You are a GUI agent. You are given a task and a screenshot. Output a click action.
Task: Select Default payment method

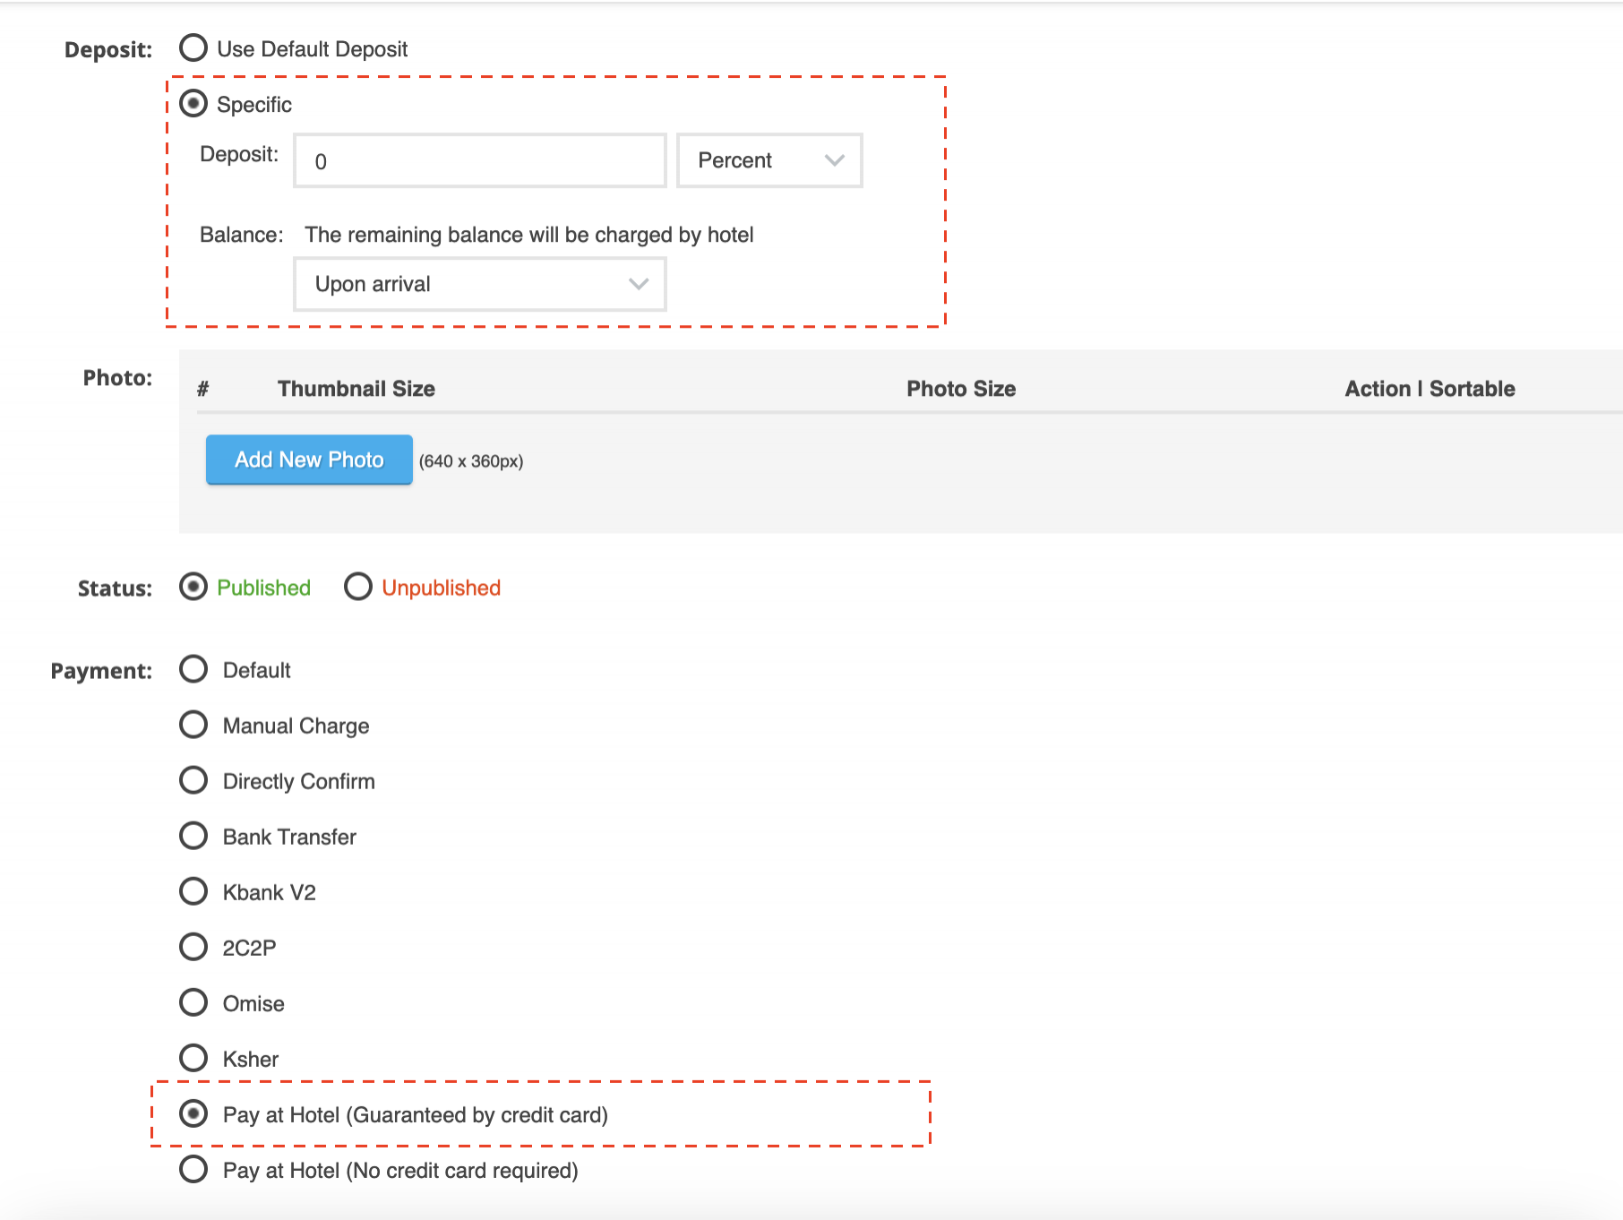[x=193, y=670]
